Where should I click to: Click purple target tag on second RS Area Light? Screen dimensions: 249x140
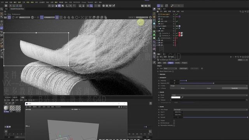coord(179,16)
